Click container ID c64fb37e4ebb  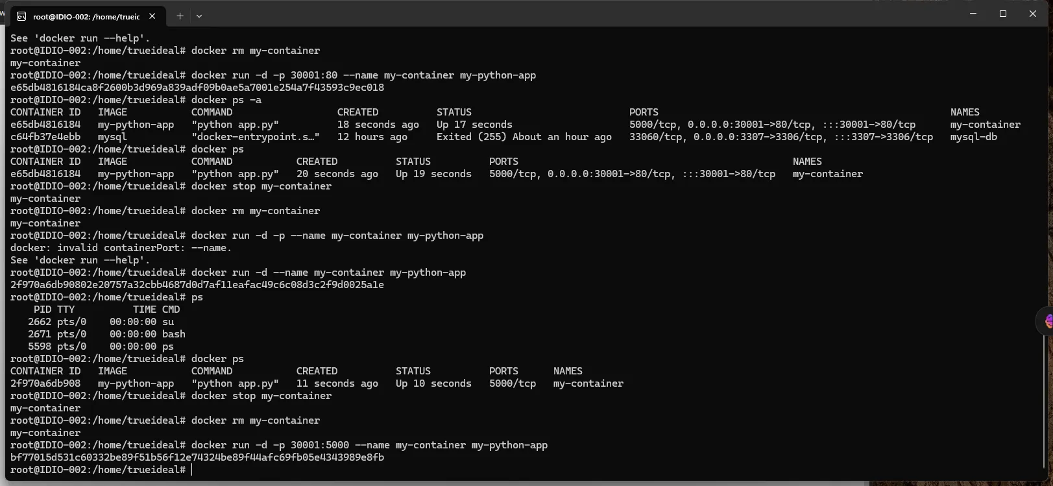pyautogui.click(x=45, y=137)
